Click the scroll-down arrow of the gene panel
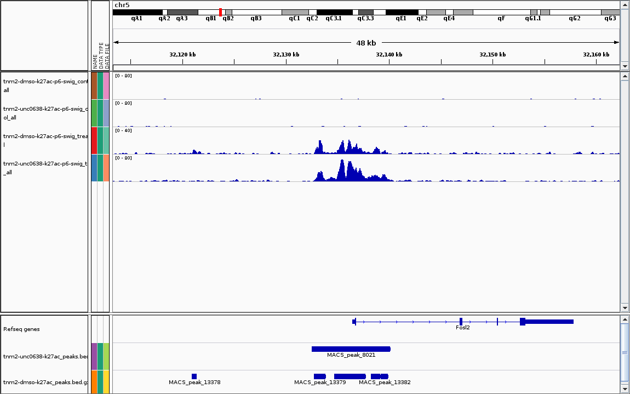 pos(625,389)
